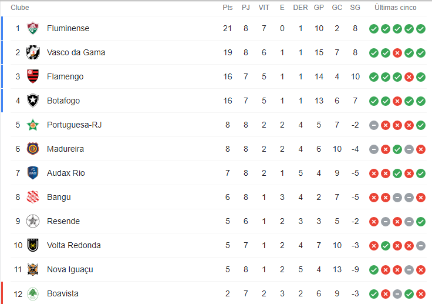Viewport: 432px width, 304px height.
Task: Click Fluminense's most recent win checkmark
Action: [x=421, y=28]
